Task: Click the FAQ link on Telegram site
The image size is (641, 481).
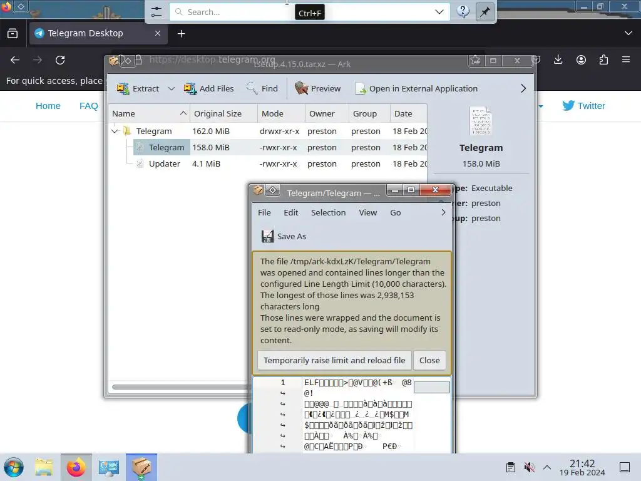Action: [89, 106]
